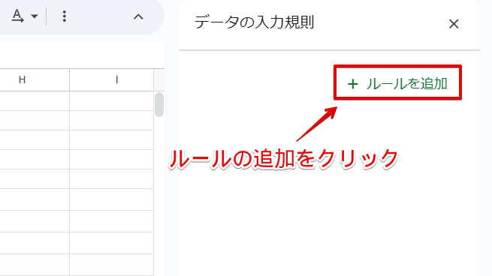Click the ルールを追加 button

point(397,83)
